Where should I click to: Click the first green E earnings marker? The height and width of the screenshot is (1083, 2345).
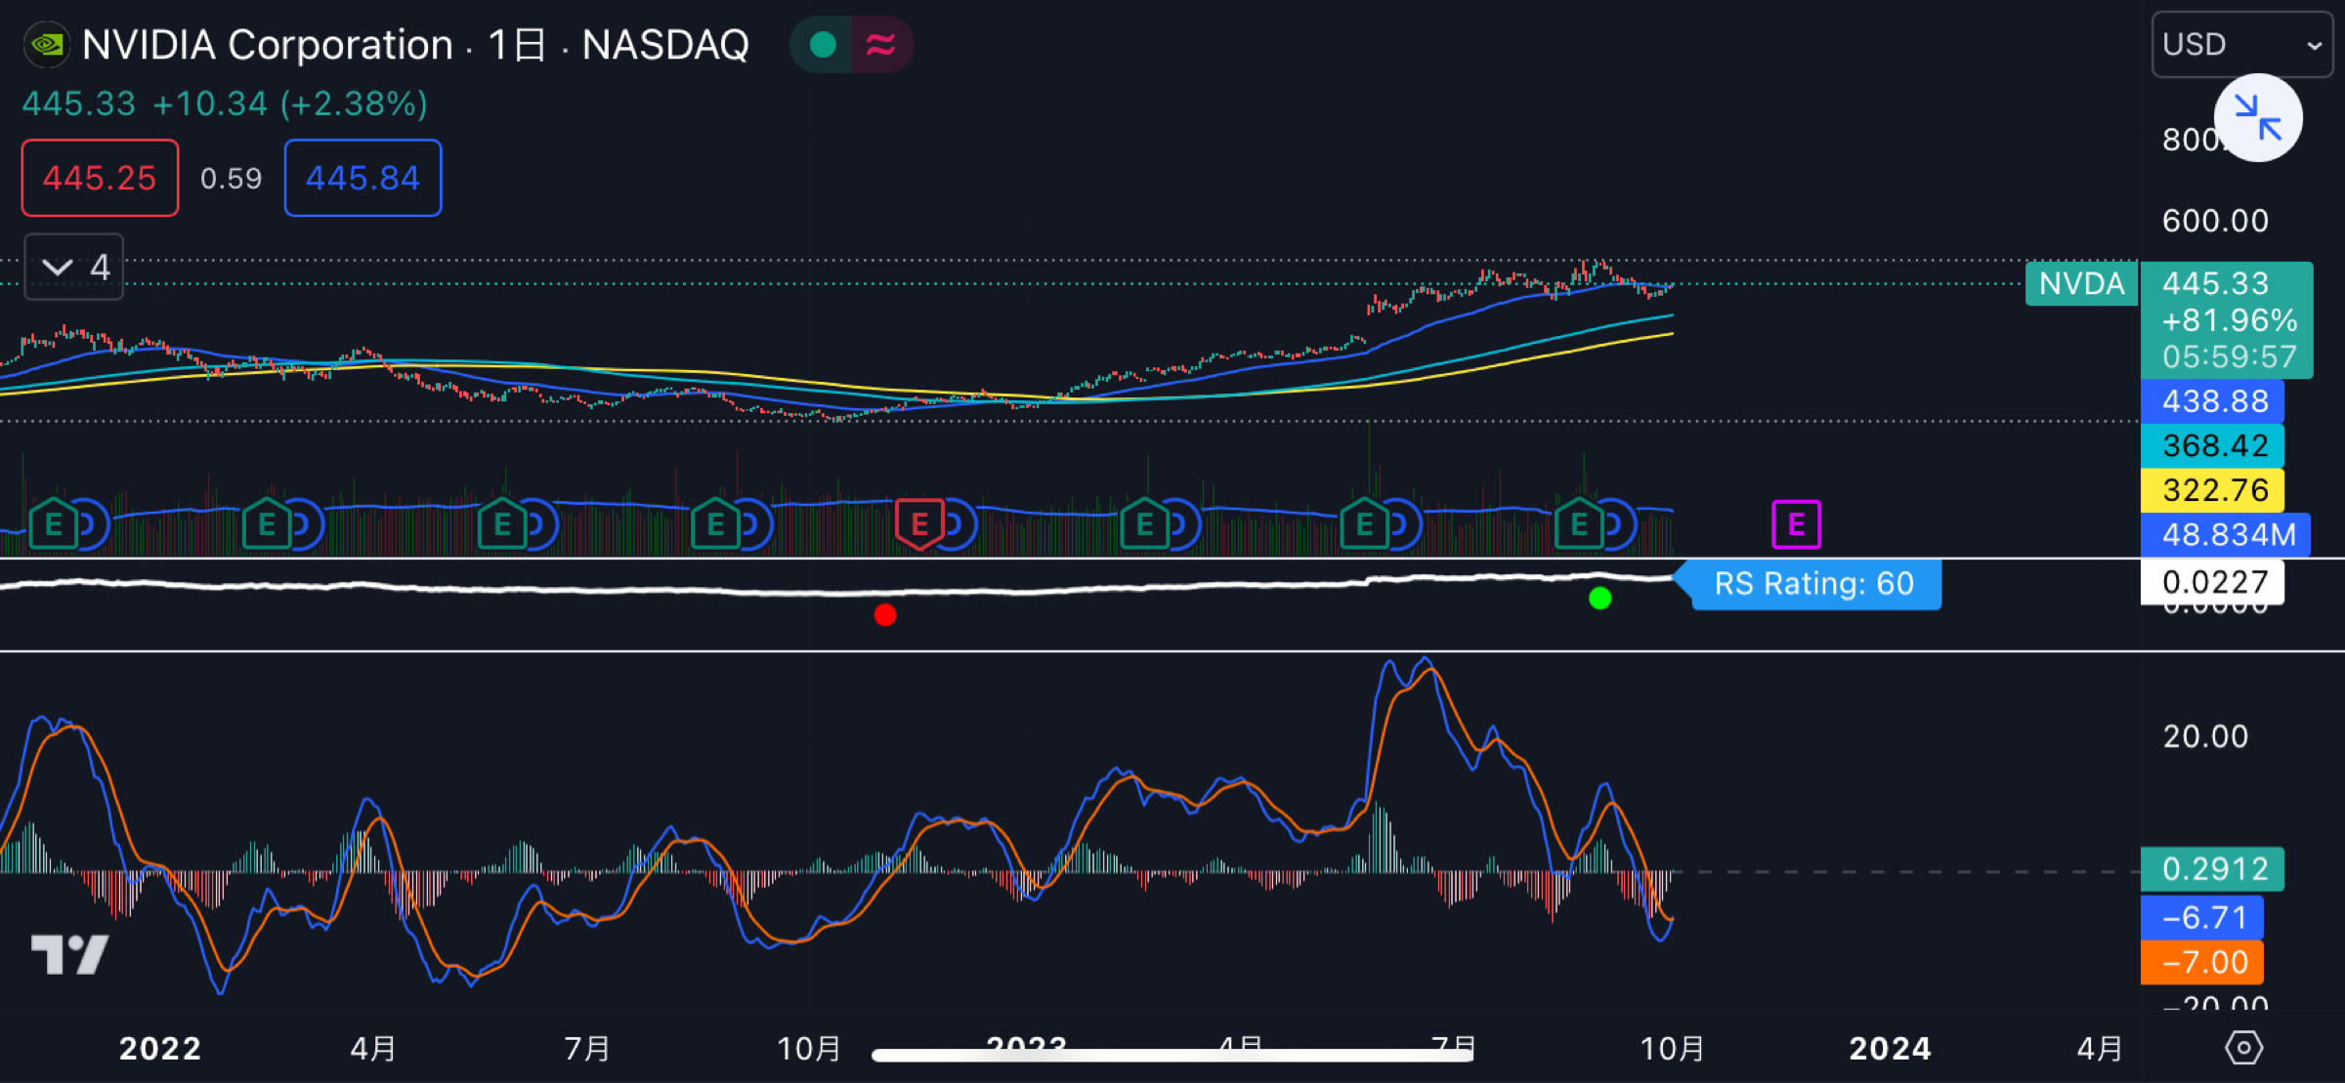click(x=54, y=524)
